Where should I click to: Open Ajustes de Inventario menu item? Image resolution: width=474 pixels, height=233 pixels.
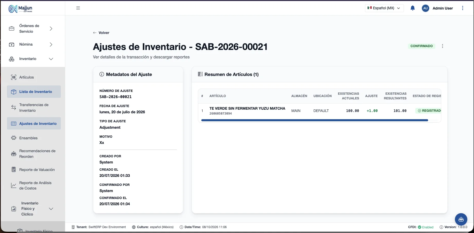pyautogui.click(x=34, y=124)
